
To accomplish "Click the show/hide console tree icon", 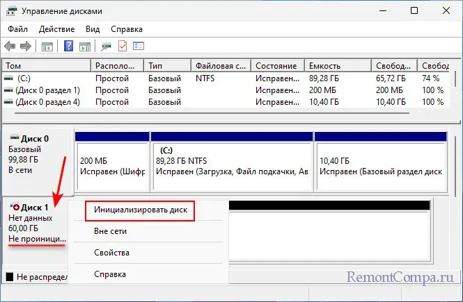I will coord(47,47).
